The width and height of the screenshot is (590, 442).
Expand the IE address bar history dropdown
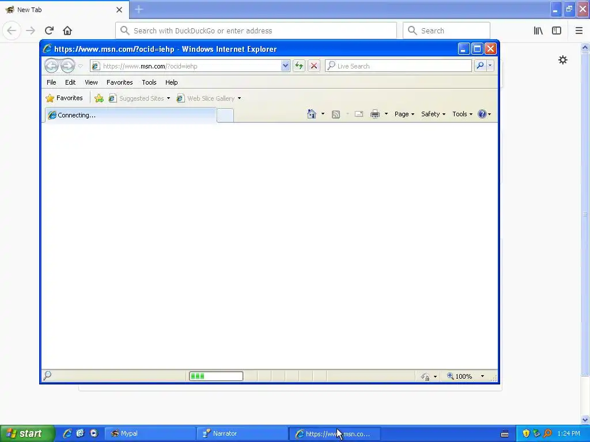point(285,66)
